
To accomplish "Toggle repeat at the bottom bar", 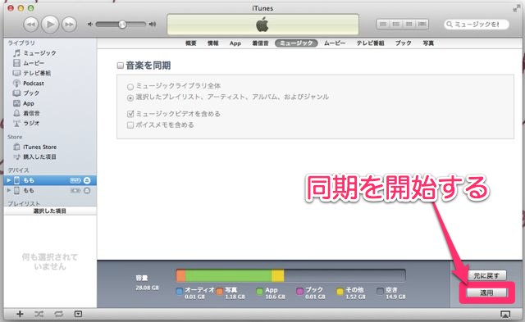I will (58, 314).
